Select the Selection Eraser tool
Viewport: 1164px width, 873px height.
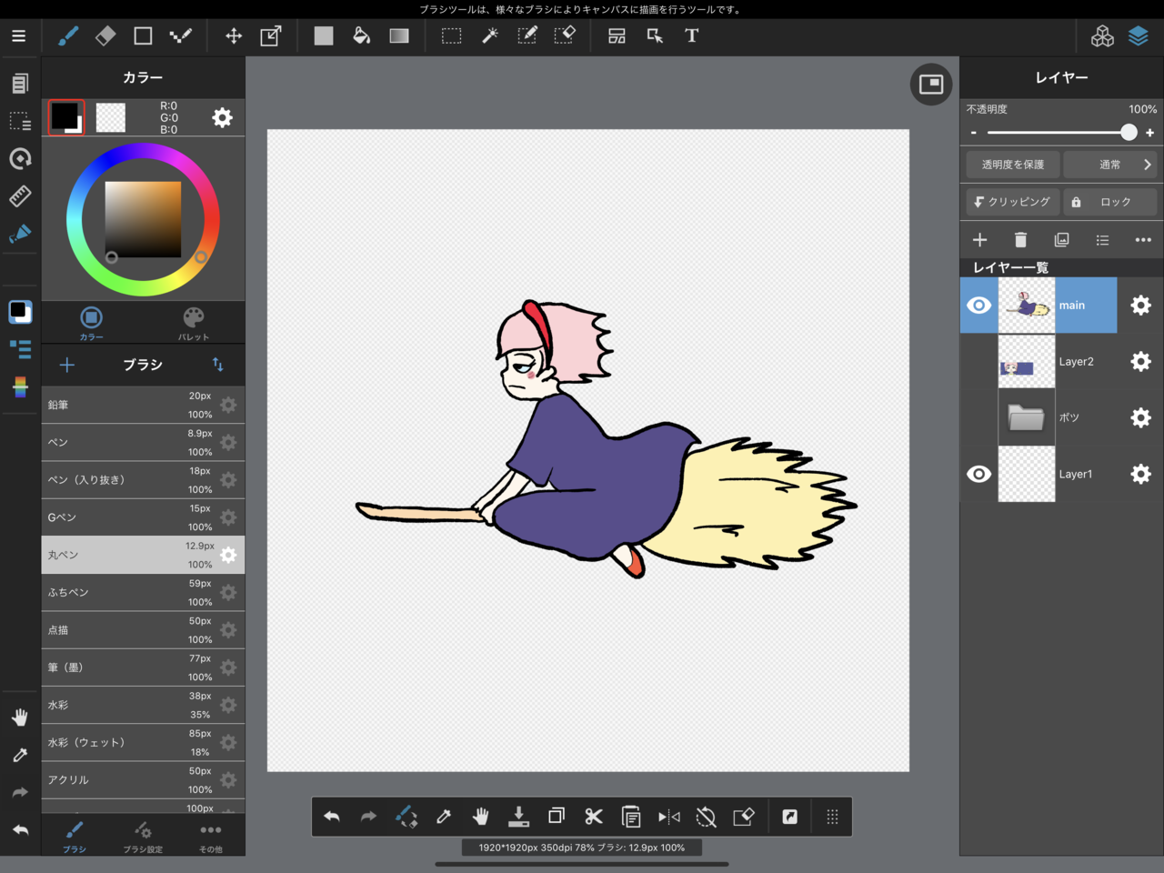(565, 35)
